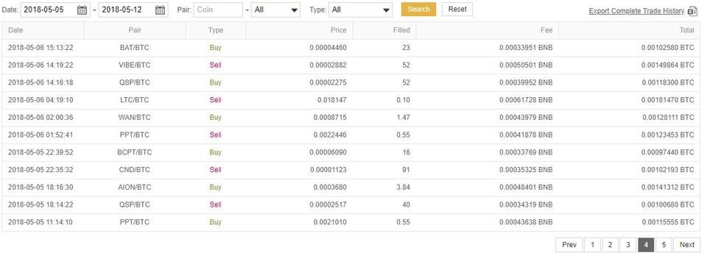Viewport: 707px width, 267px height.
Task: Open the end date calendar picker icon
Action: [x=160, y=10]
